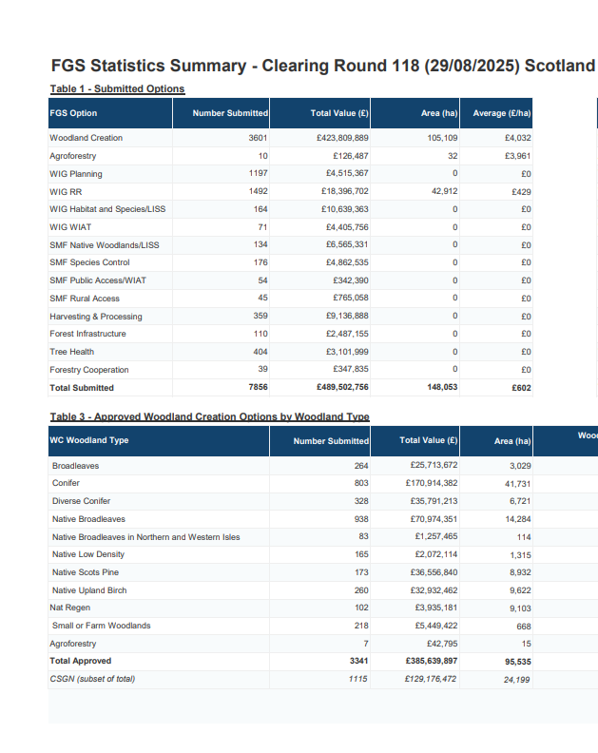Click the Harvesting & Processing row label
Viewport: 598px width, 753px height.
[x=96, y=317]
